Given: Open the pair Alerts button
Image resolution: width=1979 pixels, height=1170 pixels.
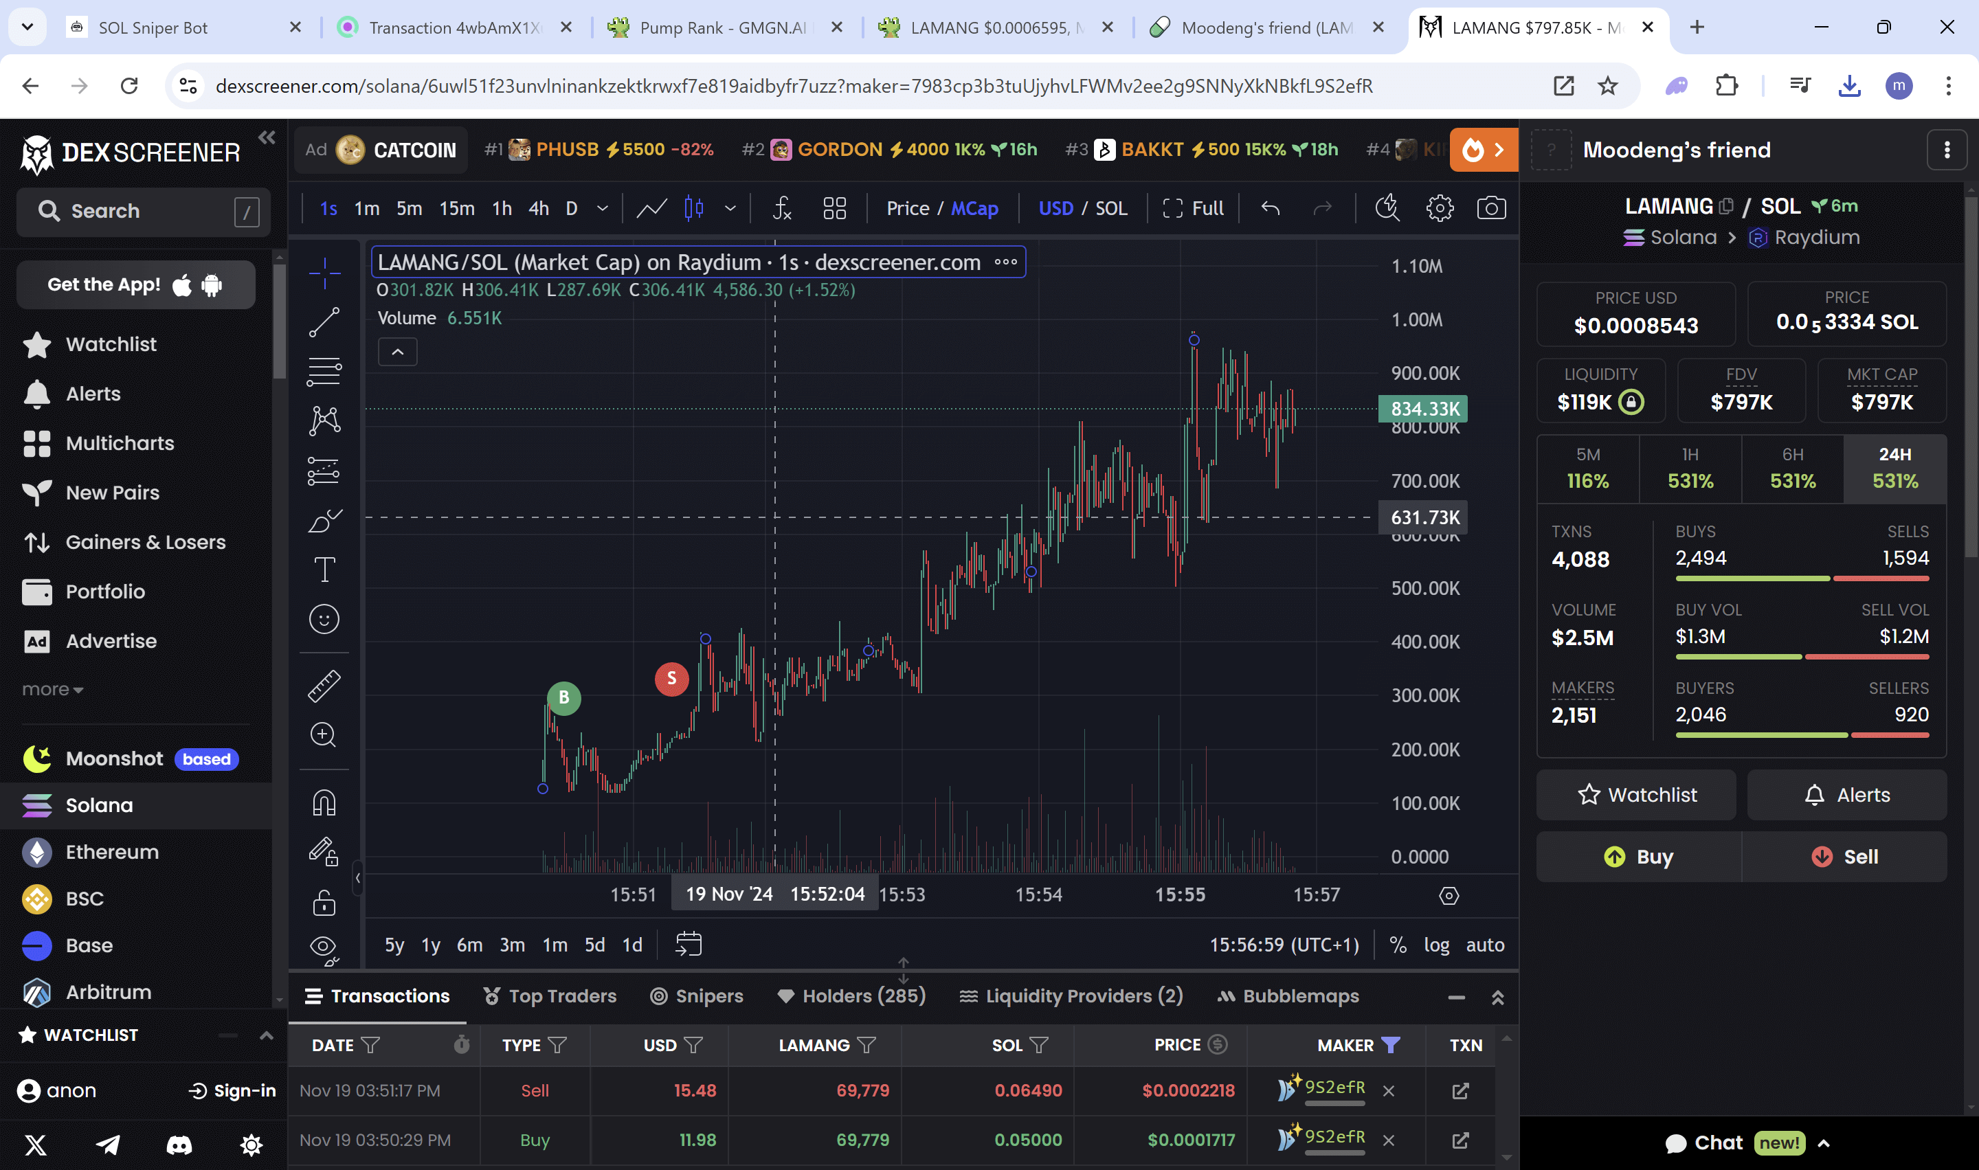Looking at the screenshot, I should click(1846, 795).
